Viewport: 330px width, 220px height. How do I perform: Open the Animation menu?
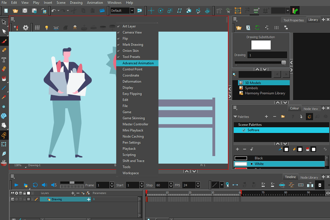click(95, 2)
